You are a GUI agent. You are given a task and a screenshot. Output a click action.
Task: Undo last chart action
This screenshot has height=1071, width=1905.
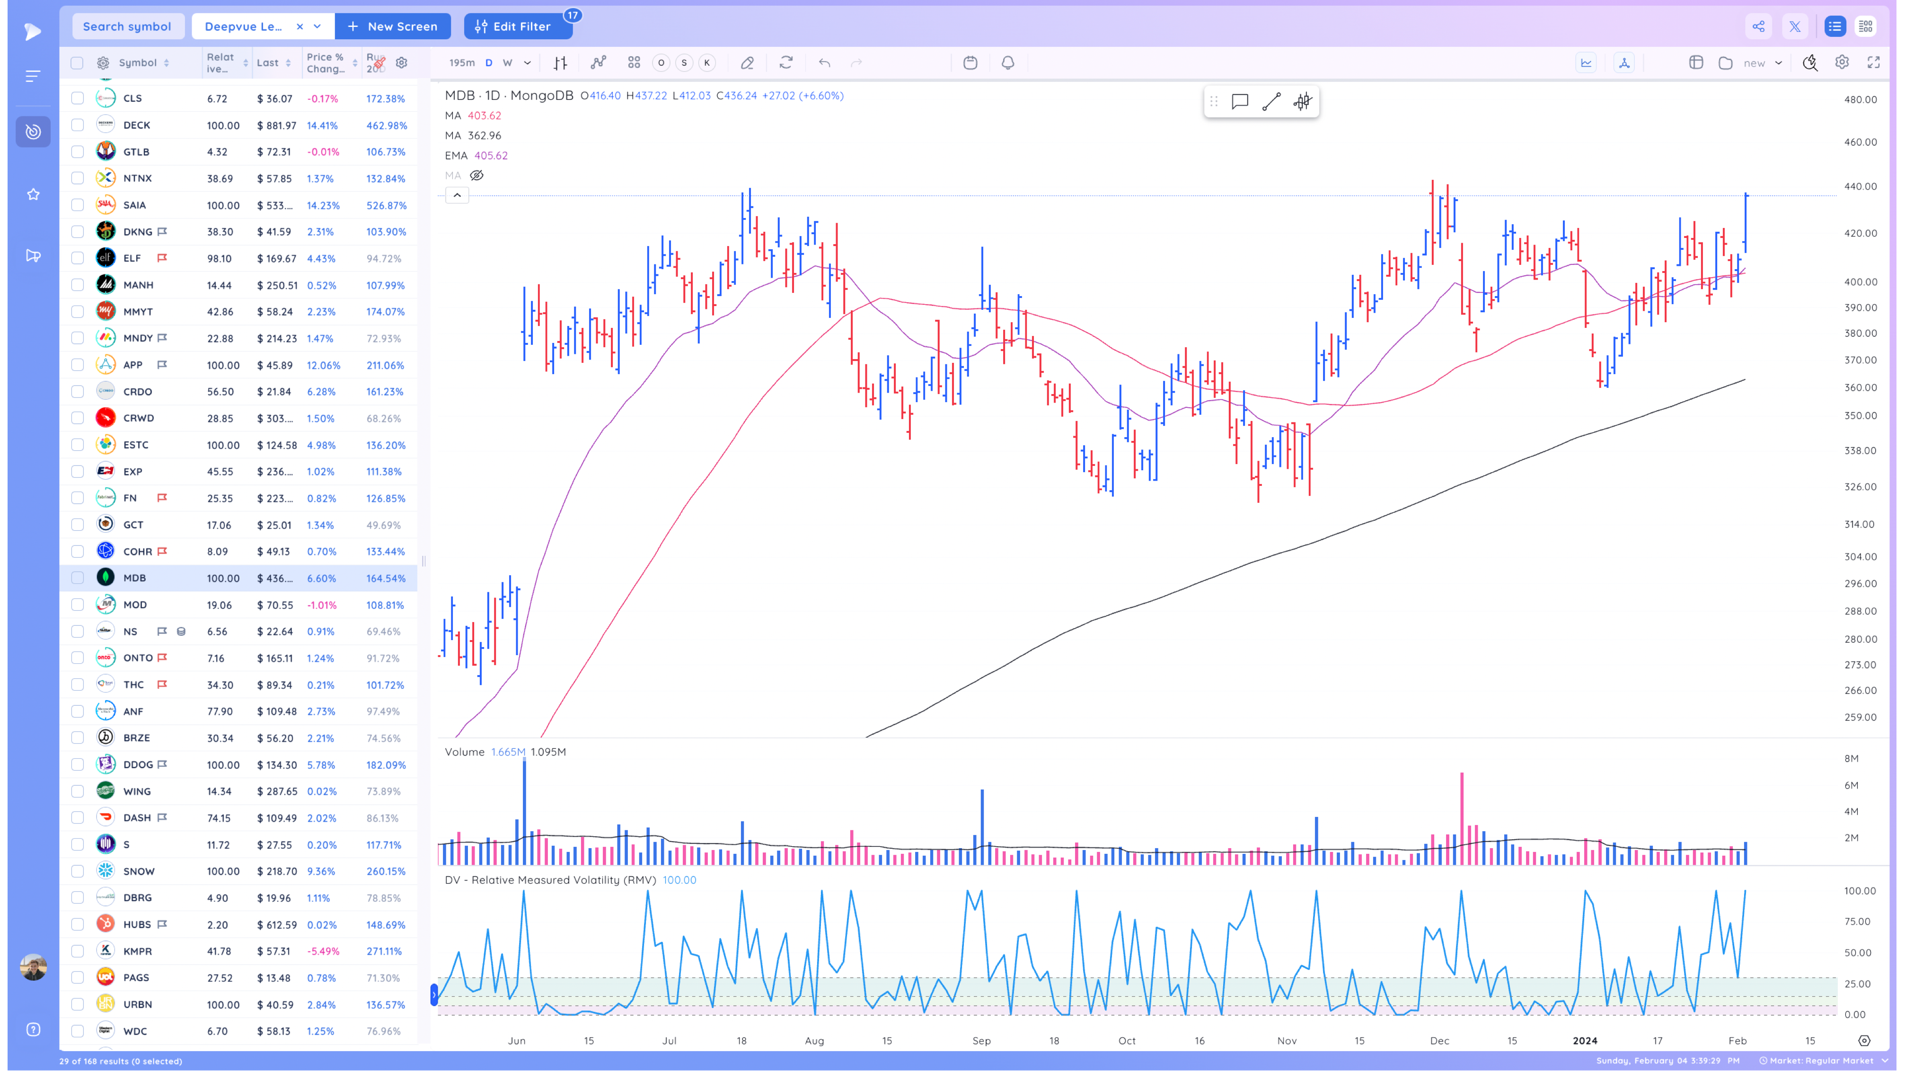pyautogui.click(x=825, y=63)
